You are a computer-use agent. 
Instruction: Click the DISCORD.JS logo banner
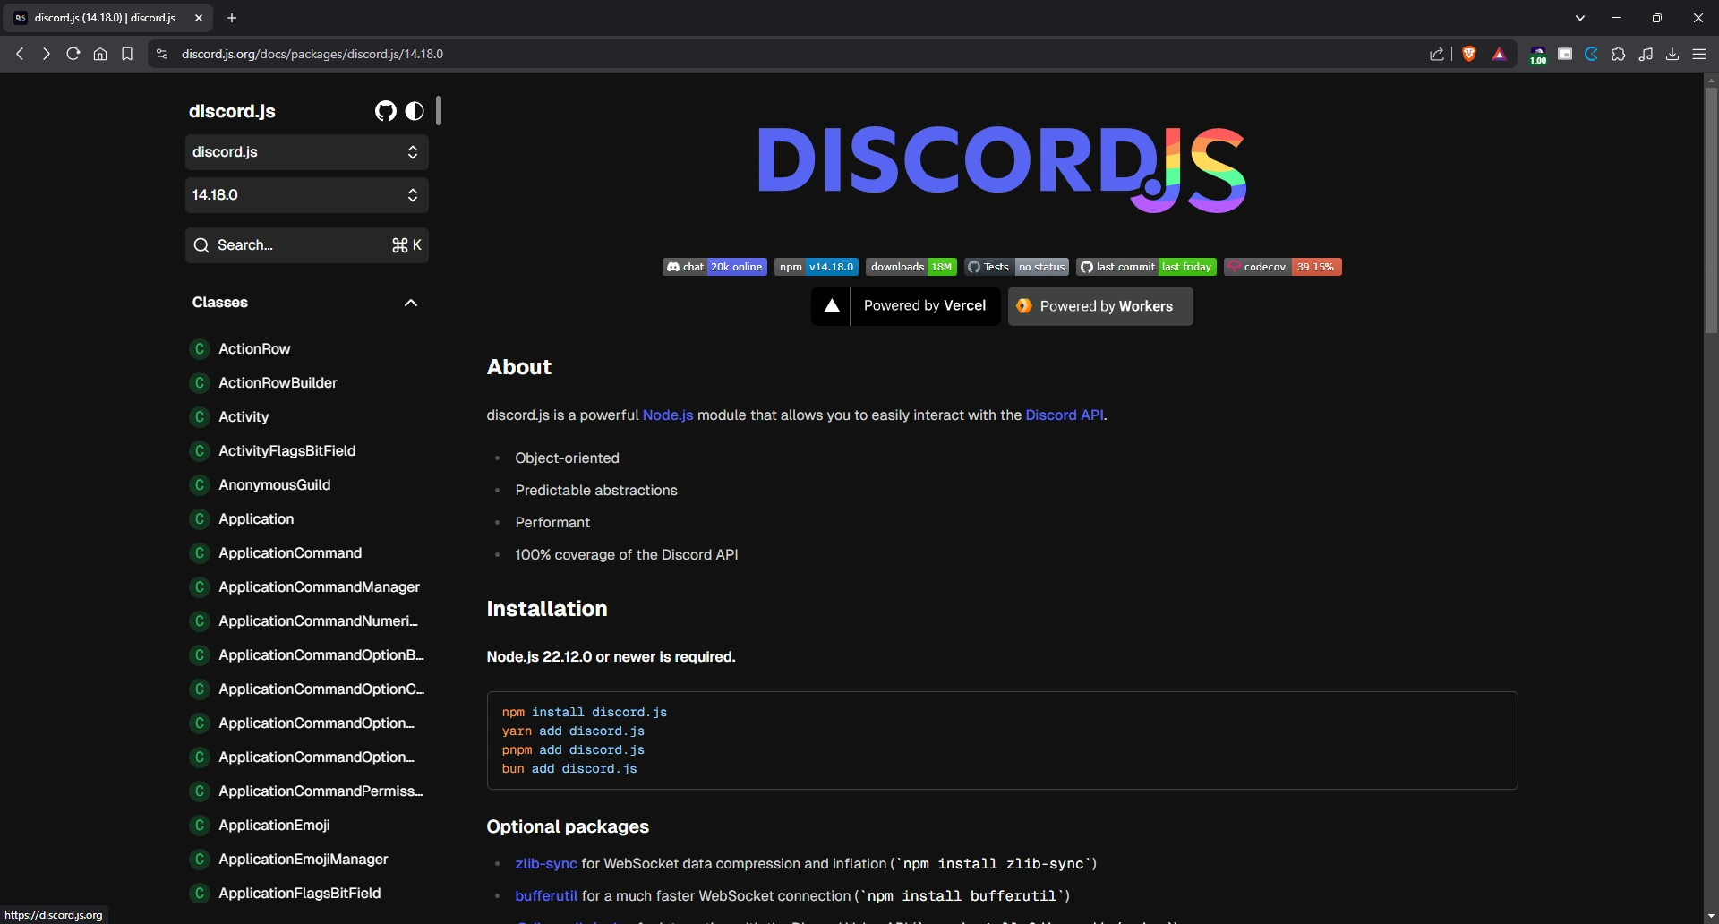1002,169
